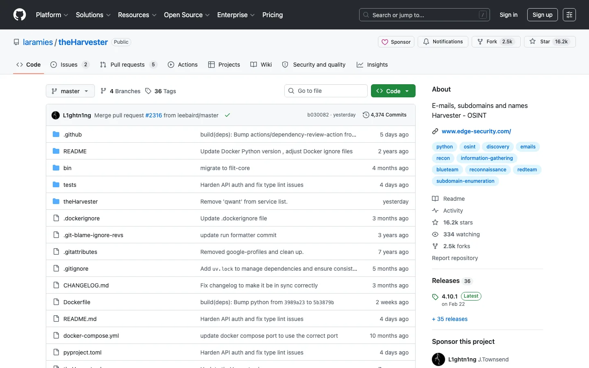
Task: Click the GitHub logo icon
Action: (20, 15)
